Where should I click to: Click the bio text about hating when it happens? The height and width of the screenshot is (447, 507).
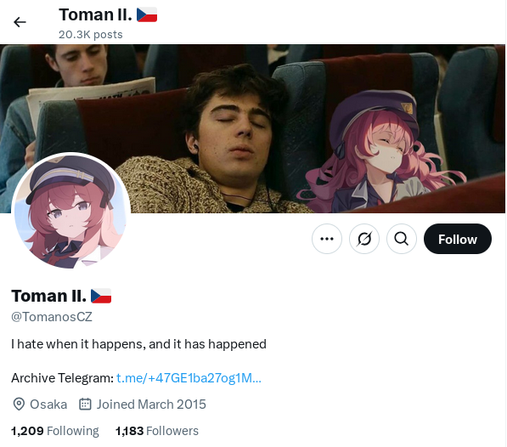[x=138, y=344]
